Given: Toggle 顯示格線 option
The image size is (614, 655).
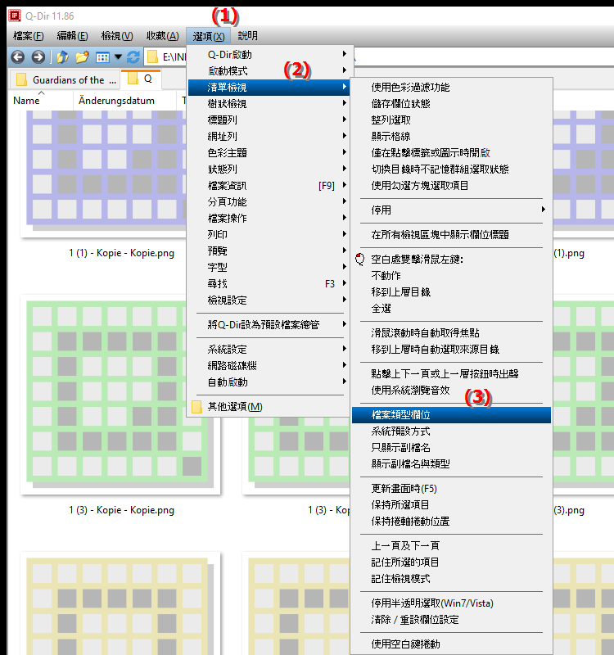Looking at the screenshot, I should click(452, 137).
